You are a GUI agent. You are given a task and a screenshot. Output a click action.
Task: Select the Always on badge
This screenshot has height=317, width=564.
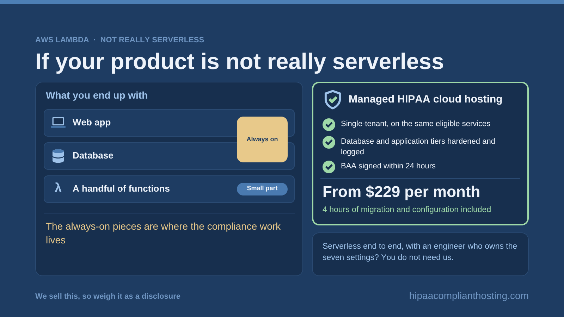click(x=262, y=139)
